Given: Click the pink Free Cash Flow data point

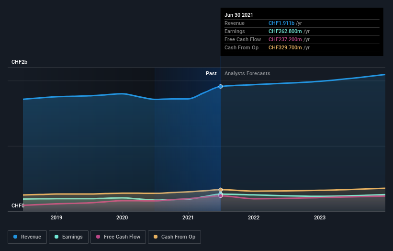Looking at the screenshot, I should tap(221, 196).
